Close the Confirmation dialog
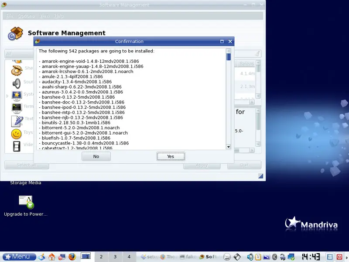 click(x=230, y=41)
